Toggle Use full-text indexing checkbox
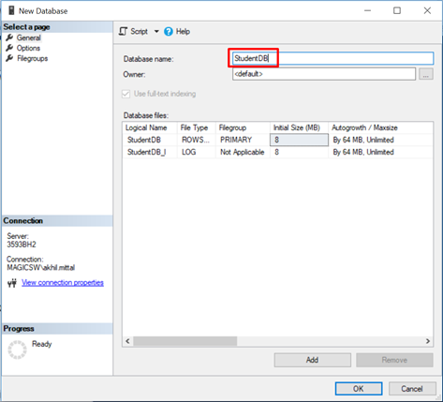443x402 pixels. click(x=126, y=94)
